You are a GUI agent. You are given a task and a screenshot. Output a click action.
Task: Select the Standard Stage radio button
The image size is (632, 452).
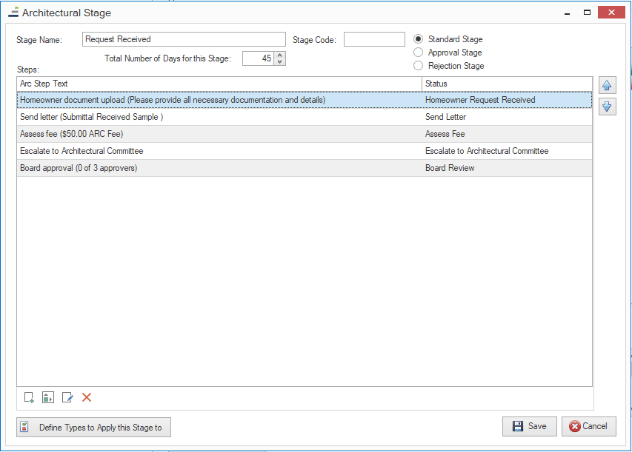[x=419, y=39]
